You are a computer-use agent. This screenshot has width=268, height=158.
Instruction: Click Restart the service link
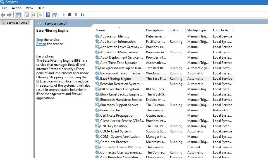pos(41,44)
